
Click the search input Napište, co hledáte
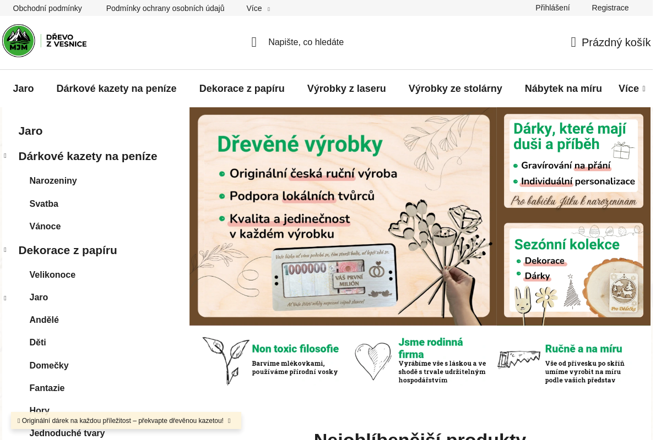coord(306,42)
